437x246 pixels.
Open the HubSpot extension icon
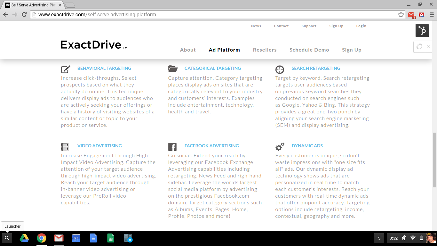pyautogui.click(x=422, y=30)
